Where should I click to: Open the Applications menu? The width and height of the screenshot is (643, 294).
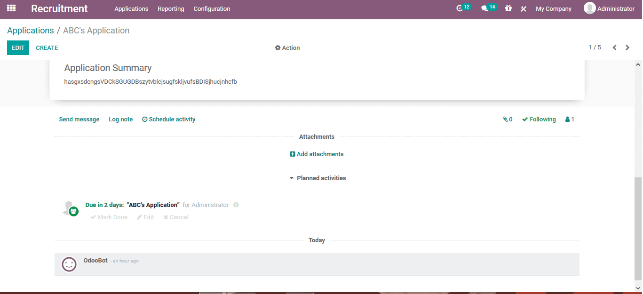(131, 8)
